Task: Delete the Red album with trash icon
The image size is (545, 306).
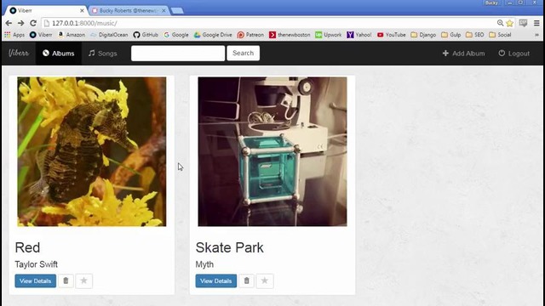Action: tap(66, 280)
